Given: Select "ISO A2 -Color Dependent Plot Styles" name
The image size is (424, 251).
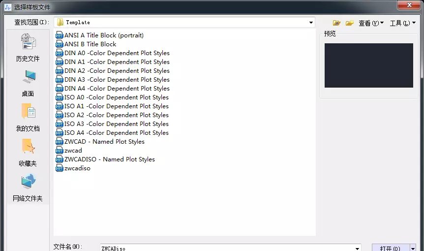Looking at the screenshot, I should (x=117, y=115).
